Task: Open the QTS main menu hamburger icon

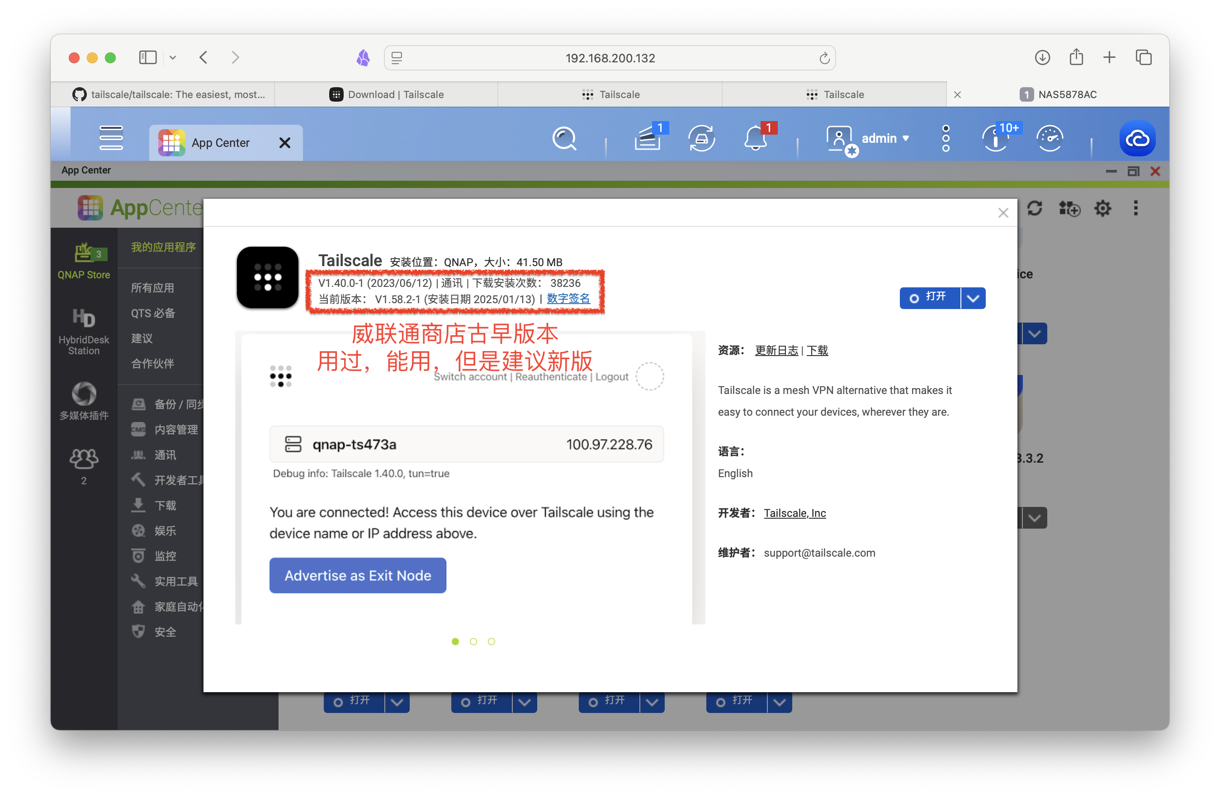Action: point(111,138)
